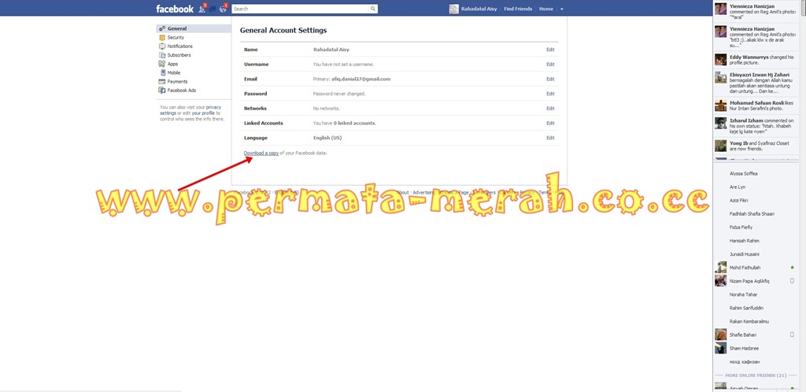Select the Security shield icon in sidebar
Image resolution: width=806 pixels, height=392 pixels.
pyautogui.click(x=162, y=38)
